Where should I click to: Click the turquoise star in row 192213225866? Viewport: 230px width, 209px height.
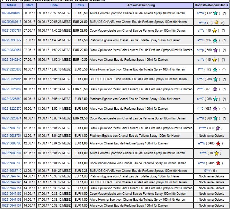[x=215, y=79]
